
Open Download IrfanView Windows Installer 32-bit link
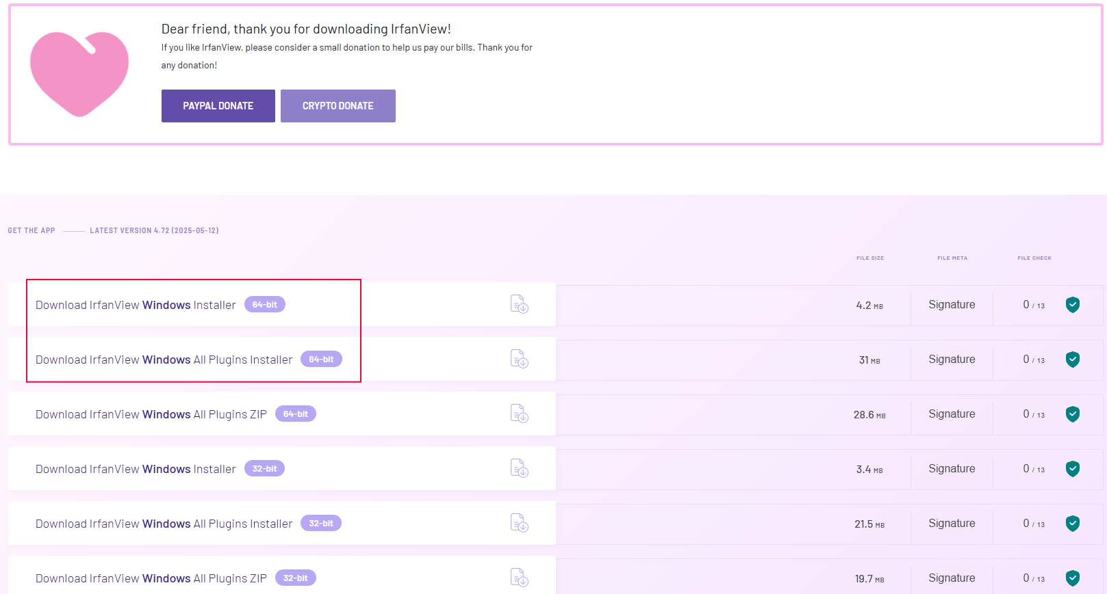tap(136, 469)
